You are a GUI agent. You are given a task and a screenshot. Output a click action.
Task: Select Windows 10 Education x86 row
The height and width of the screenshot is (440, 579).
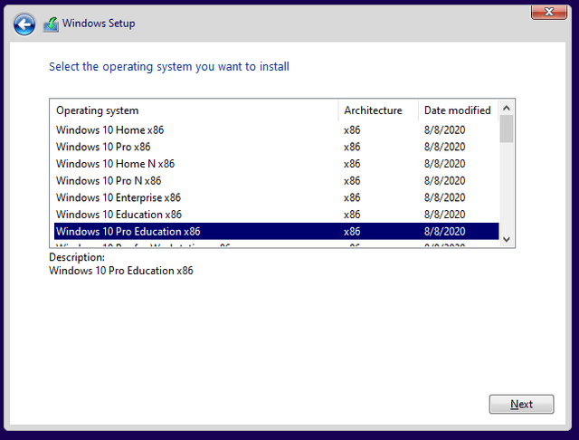click(x=276, y=215)
